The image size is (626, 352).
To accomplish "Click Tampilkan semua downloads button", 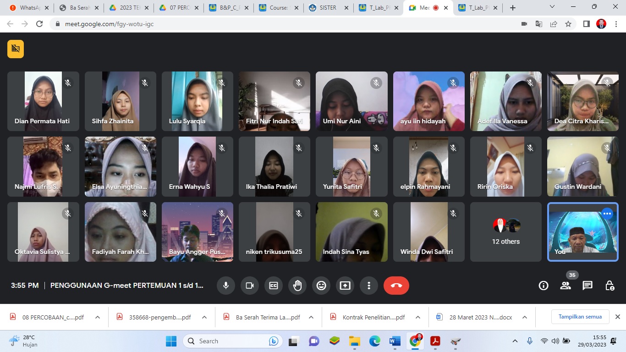I will point(580,317).
